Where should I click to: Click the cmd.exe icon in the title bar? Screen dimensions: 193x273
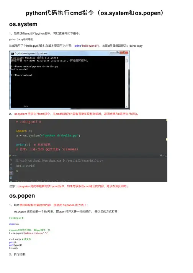(x=13, y=54)
